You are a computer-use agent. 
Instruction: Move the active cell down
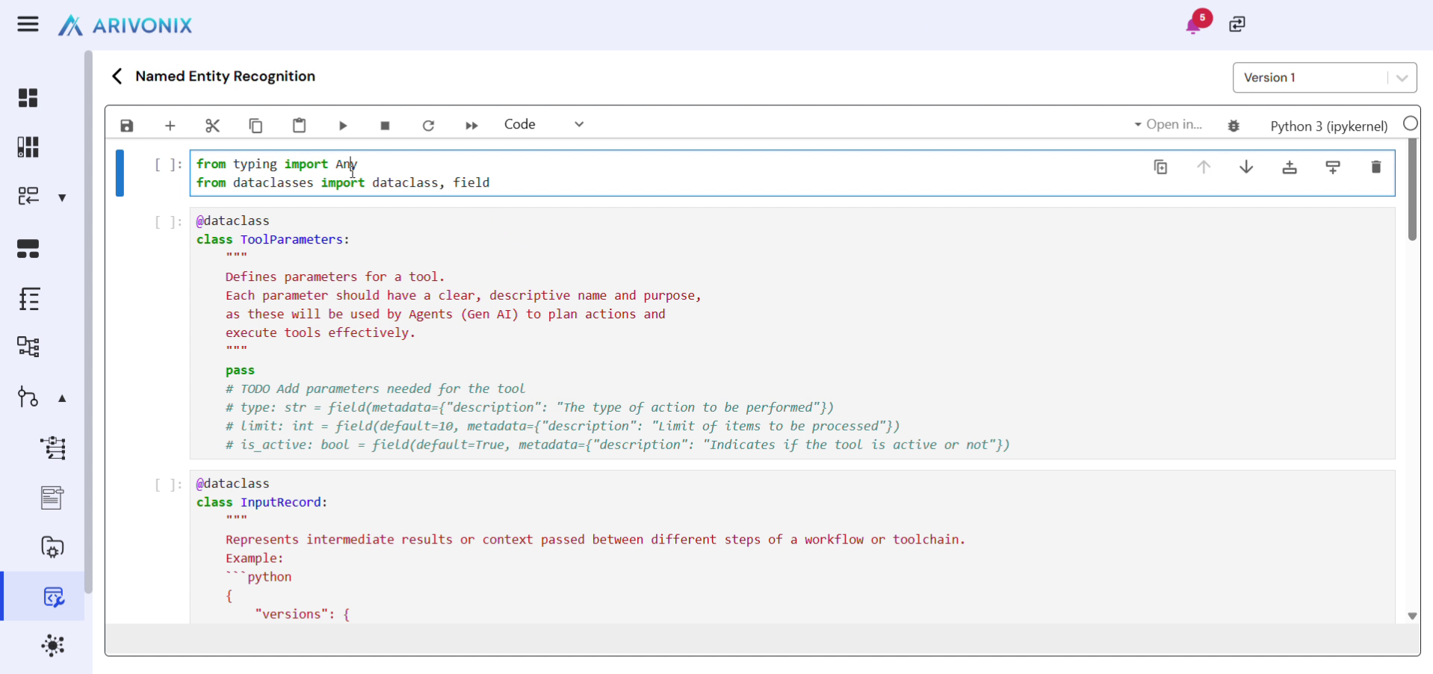[1246, 167]
